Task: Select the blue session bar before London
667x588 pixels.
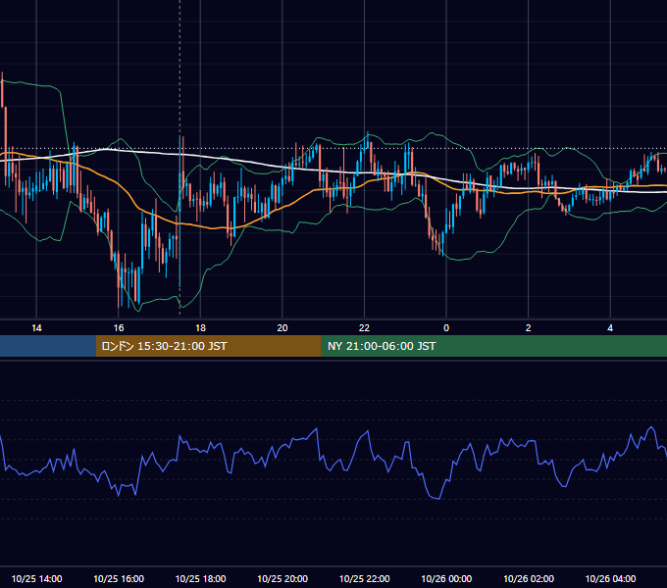Action: click(x=48, y=346)
